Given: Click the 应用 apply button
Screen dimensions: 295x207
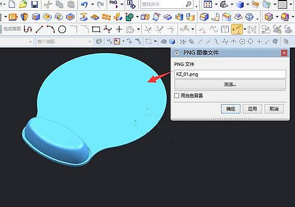Looking at the screenshot, I should pyautogui.click(x=252, y=109).
